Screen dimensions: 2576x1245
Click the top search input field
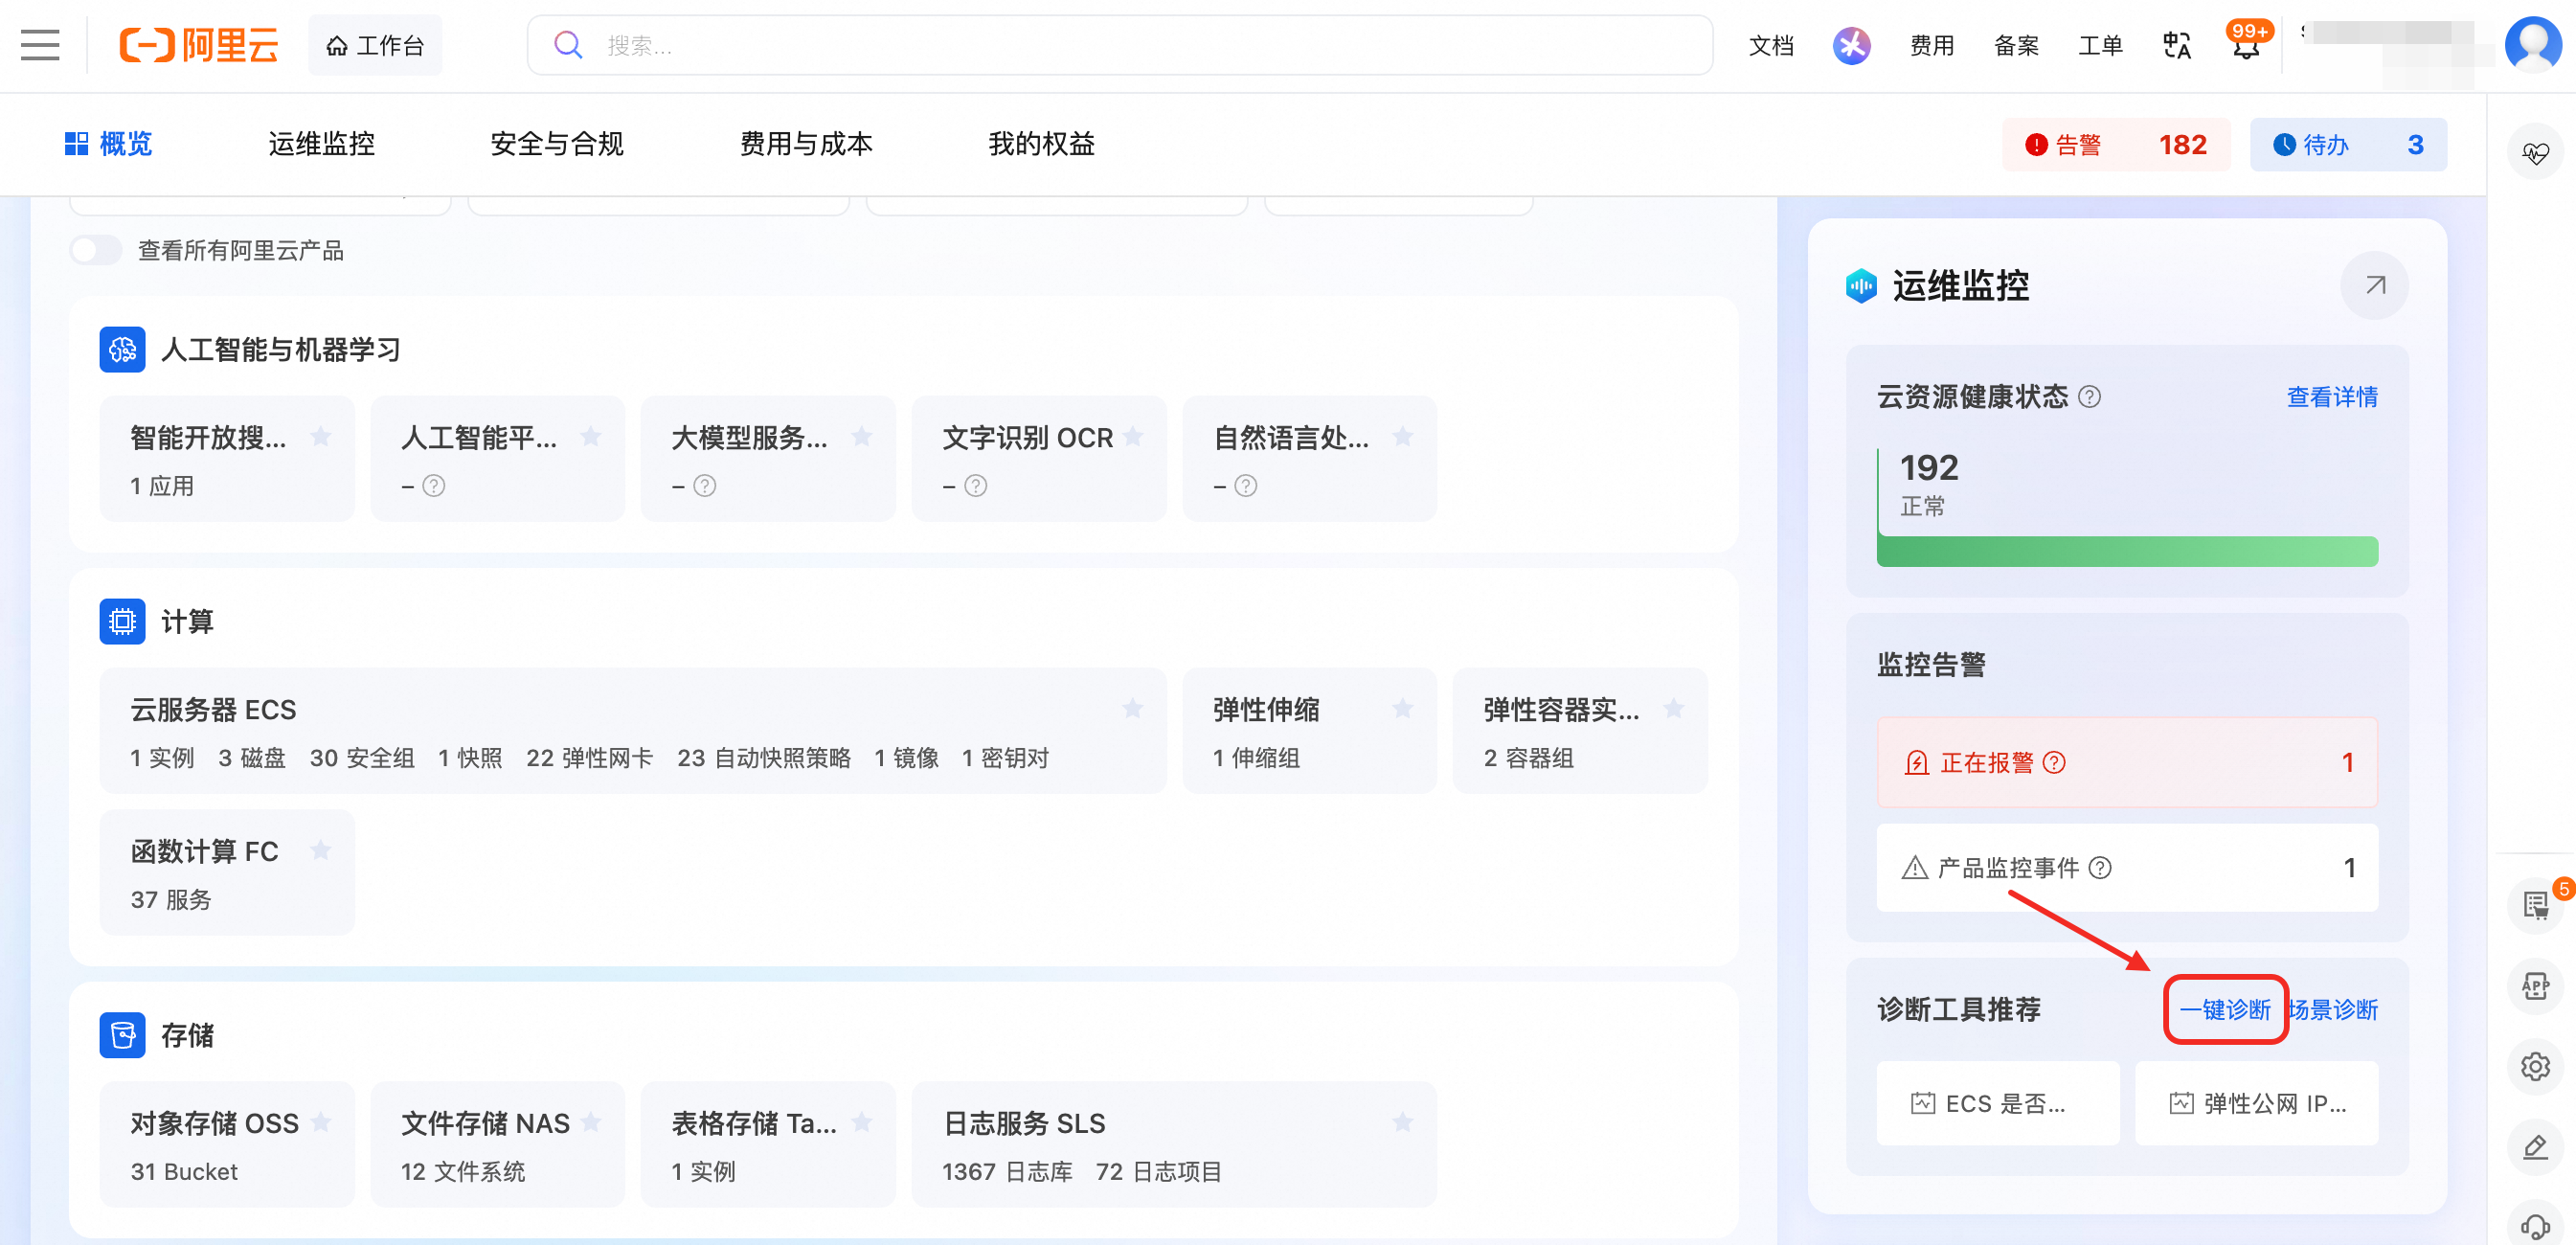1119,45
